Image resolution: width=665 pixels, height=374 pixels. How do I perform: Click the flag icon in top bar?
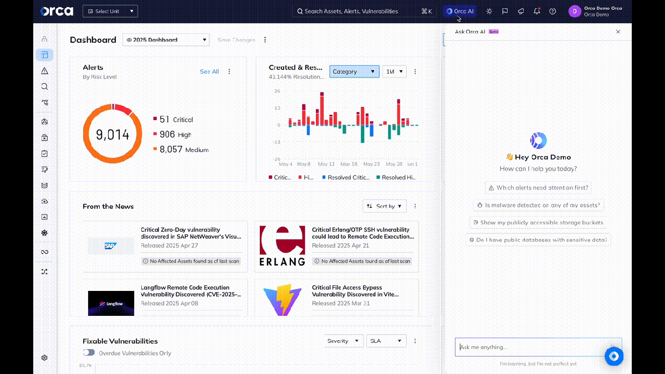(505, 11)
